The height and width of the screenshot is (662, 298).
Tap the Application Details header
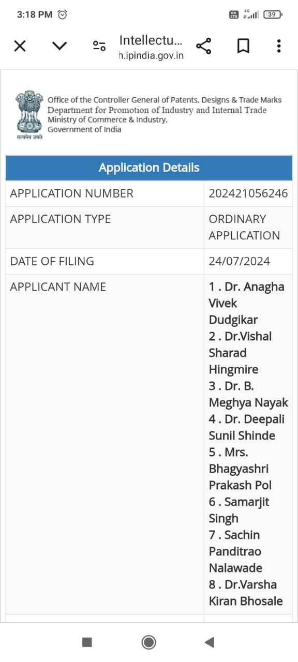pyautogui.click(x=149, y=168)
